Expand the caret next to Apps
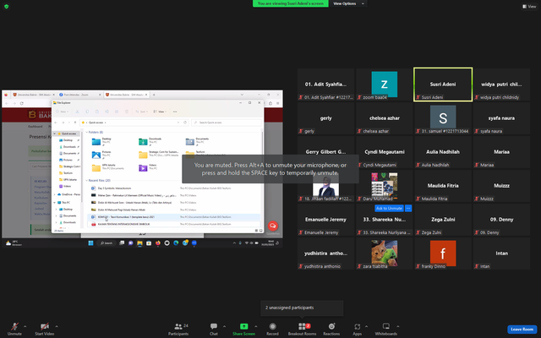Viewport: 541px width, 338px height. coord(366,326)
